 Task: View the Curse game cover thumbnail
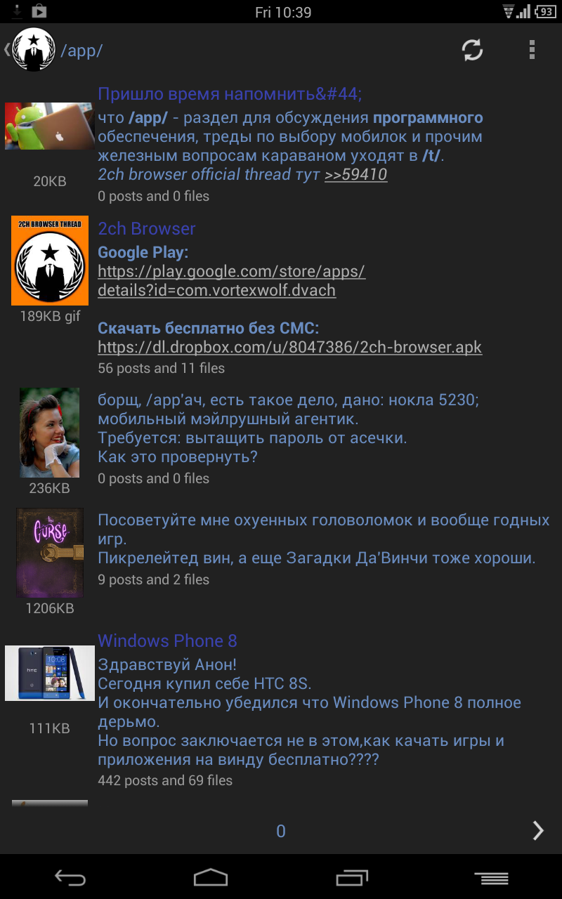point(50,553)
